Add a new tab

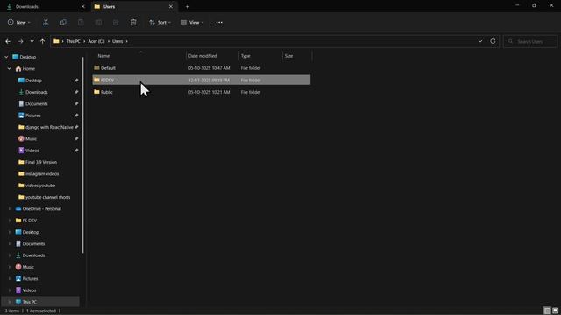188,6
